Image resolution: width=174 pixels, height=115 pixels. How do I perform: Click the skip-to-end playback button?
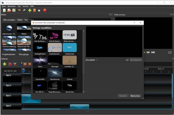pos(153,52)
